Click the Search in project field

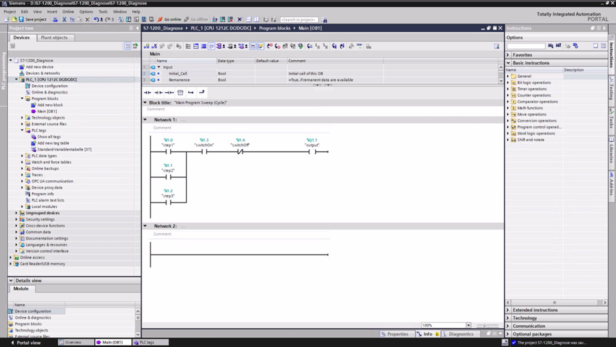pos(298,20)
